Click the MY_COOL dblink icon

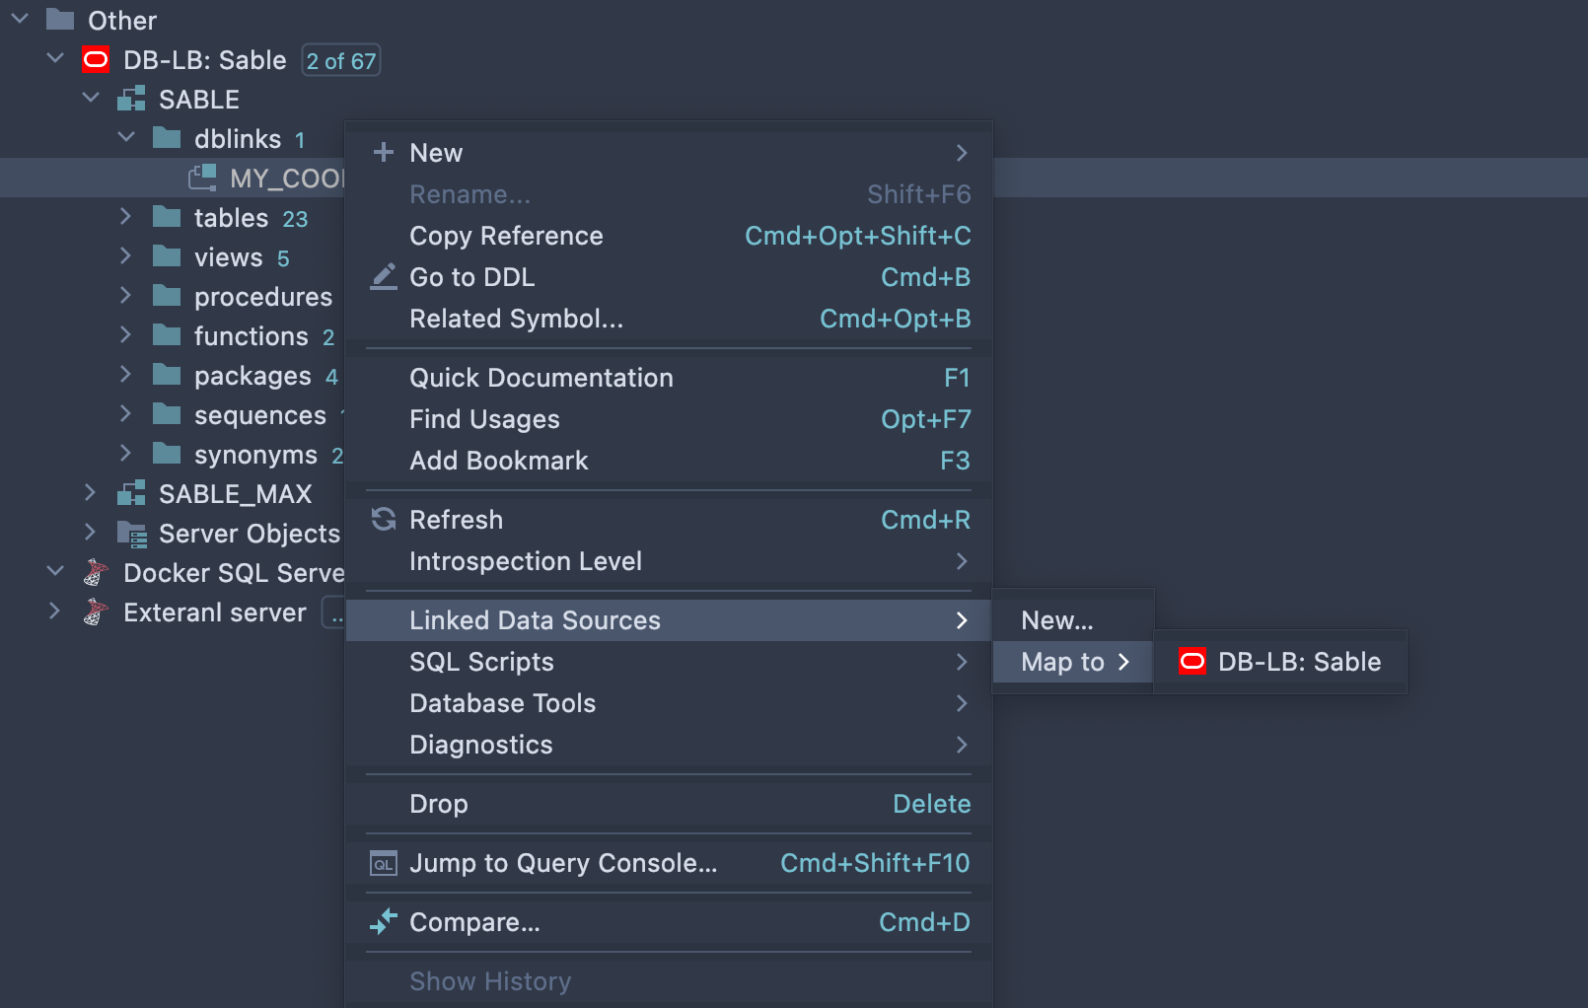[x=202, y=179]
